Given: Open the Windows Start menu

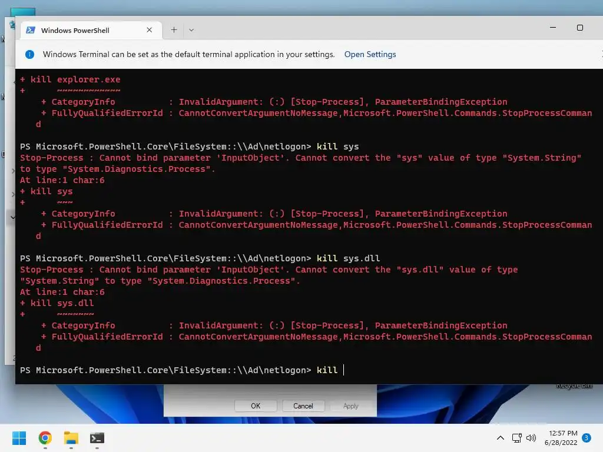Looking at the screenshot, I should click(x=19, y=438).
